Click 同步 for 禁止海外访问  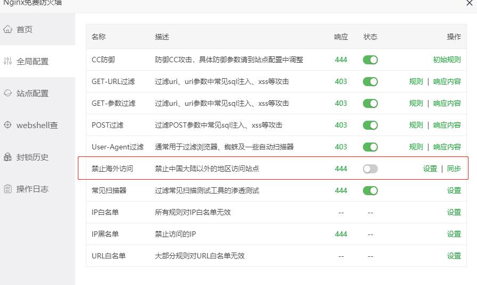tap(454, 169)
